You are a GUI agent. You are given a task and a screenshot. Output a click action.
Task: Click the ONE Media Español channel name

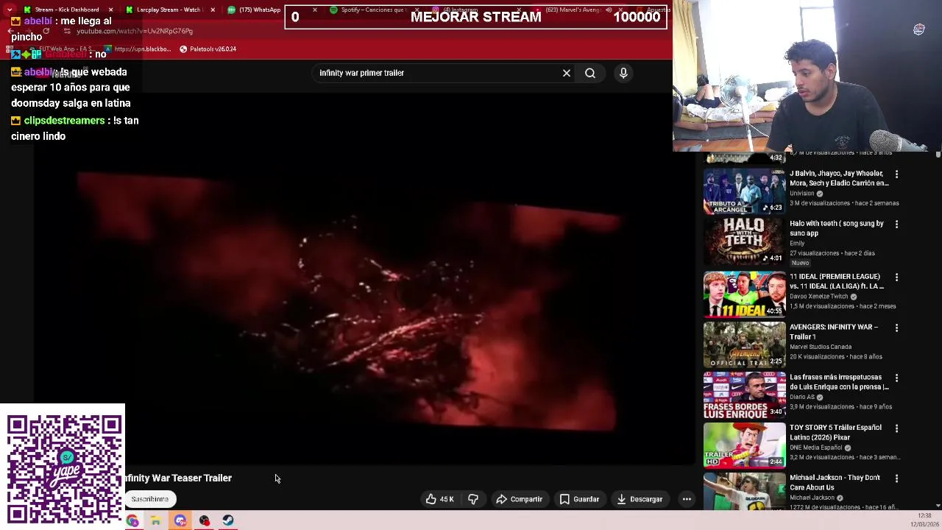[815, 448]
